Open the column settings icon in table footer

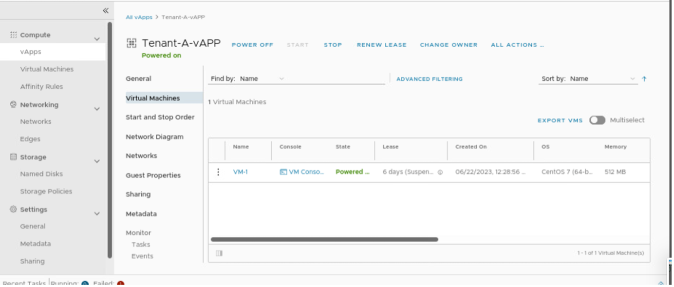pyautogui.click(x=219, y=253)
